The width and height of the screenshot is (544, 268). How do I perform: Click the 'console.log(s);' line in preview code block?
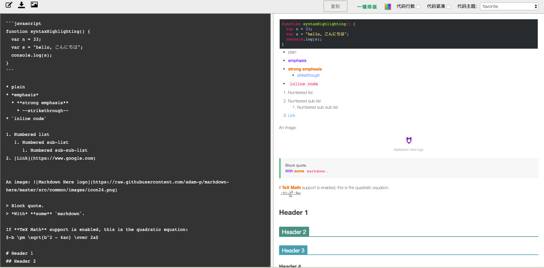coord(304,39)
